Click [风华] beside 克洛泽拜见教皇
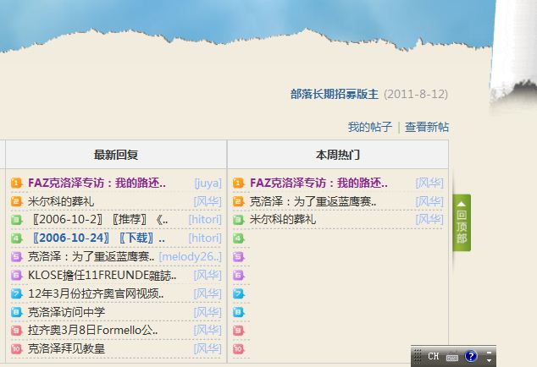The width and height of the screenshot is (537, 367). tap(208, 349)
